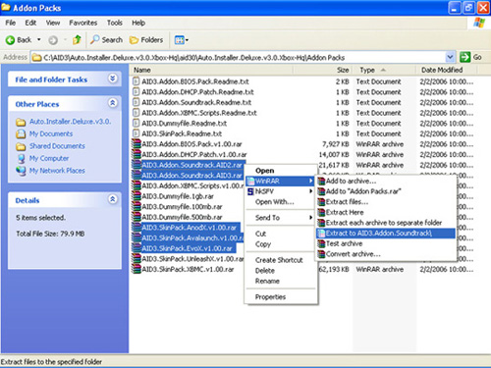Image resolution: width=491 pixels, height=368 pixels.
Task: Select AID3.Addon.DHCP.Patch.v1.00.rar archive icon
Action: (x=136, y=155)
